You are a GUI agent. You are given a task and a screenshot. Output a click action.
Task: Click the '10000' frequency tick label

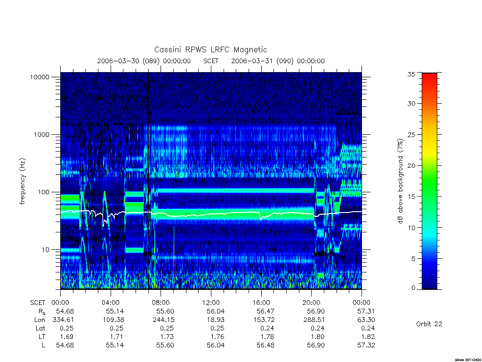[40, 77]
